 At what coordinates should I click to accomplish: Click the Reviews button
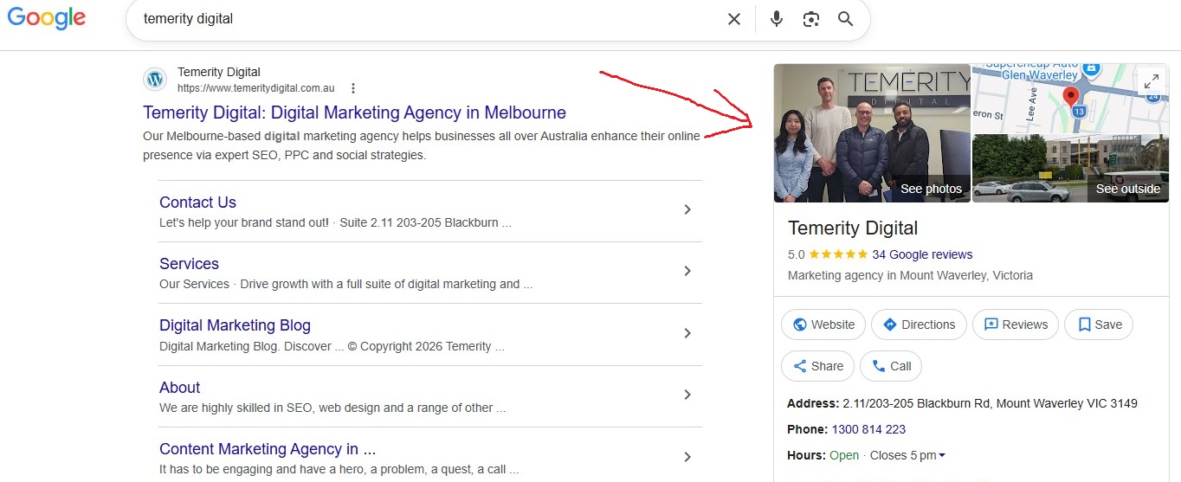1016,325
